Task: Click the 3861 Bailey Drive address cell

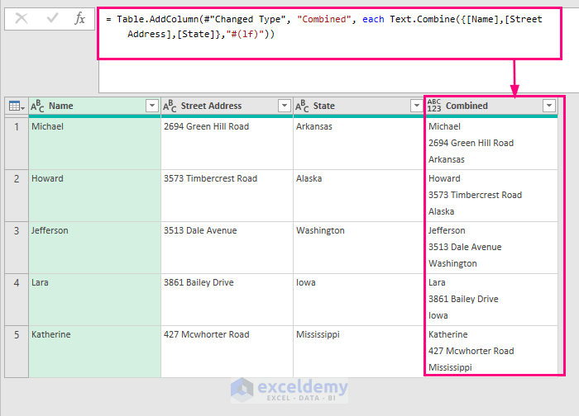Action: (x=227, y=300)
